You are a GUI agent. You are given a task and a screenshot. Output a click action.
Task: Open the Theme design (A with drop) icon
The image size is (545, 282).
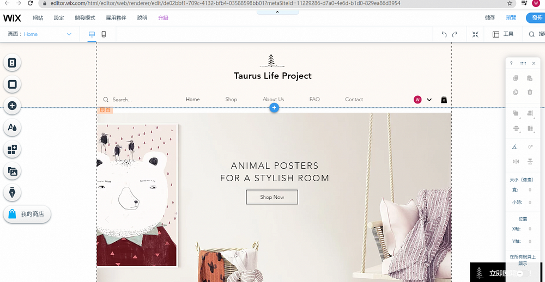pyautogui.click(x=12, y=128)
